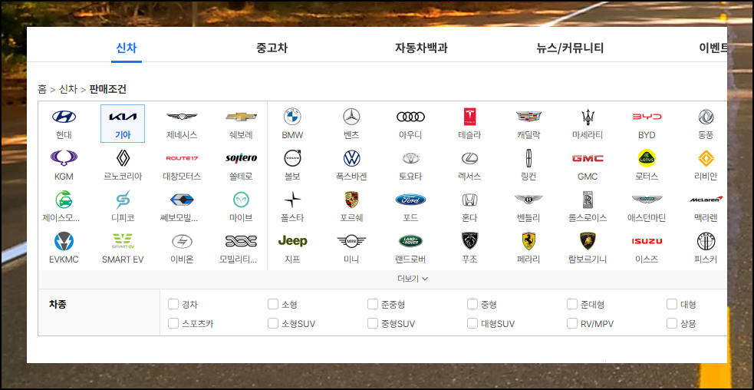Select the Hyundai (현대) brand logo

click(x=64, y=117)
